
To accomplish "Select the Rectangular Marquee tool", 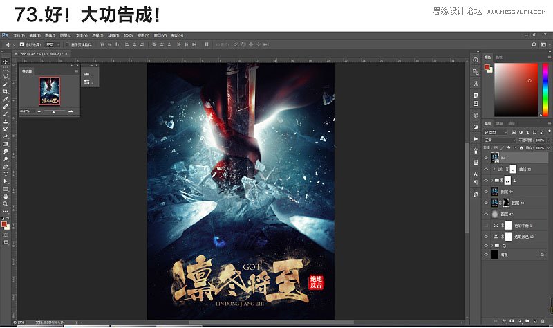I will [6, 69].
